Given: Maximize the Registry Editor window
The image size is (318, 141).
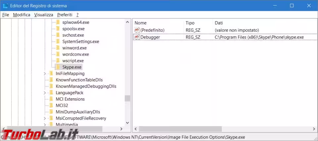Looking at the screenshot, I should [x=291, y=6].
